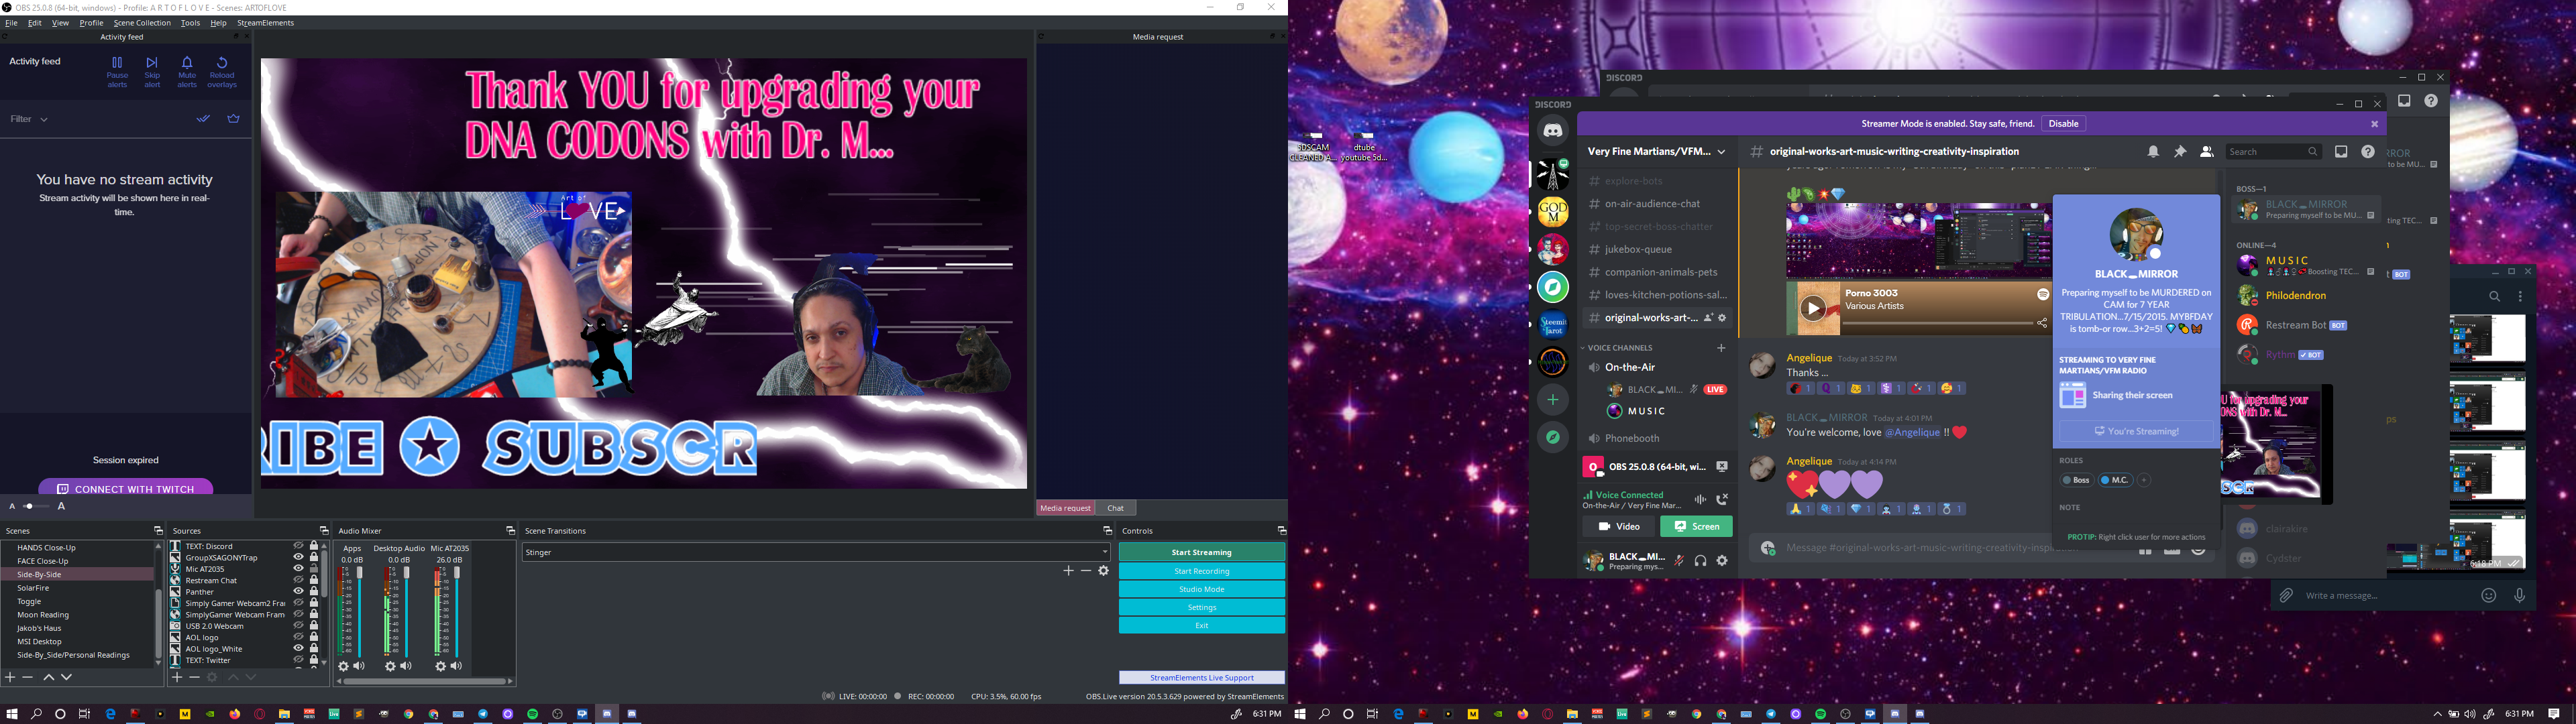This screenshot has height=724, width=2576.
Task: Skip the current alert
Action: (152, 72)
